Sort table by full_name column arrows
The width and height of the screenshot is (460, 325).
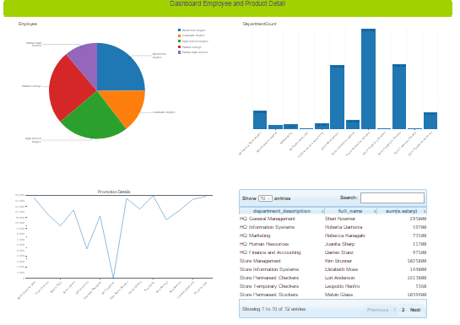375,211
